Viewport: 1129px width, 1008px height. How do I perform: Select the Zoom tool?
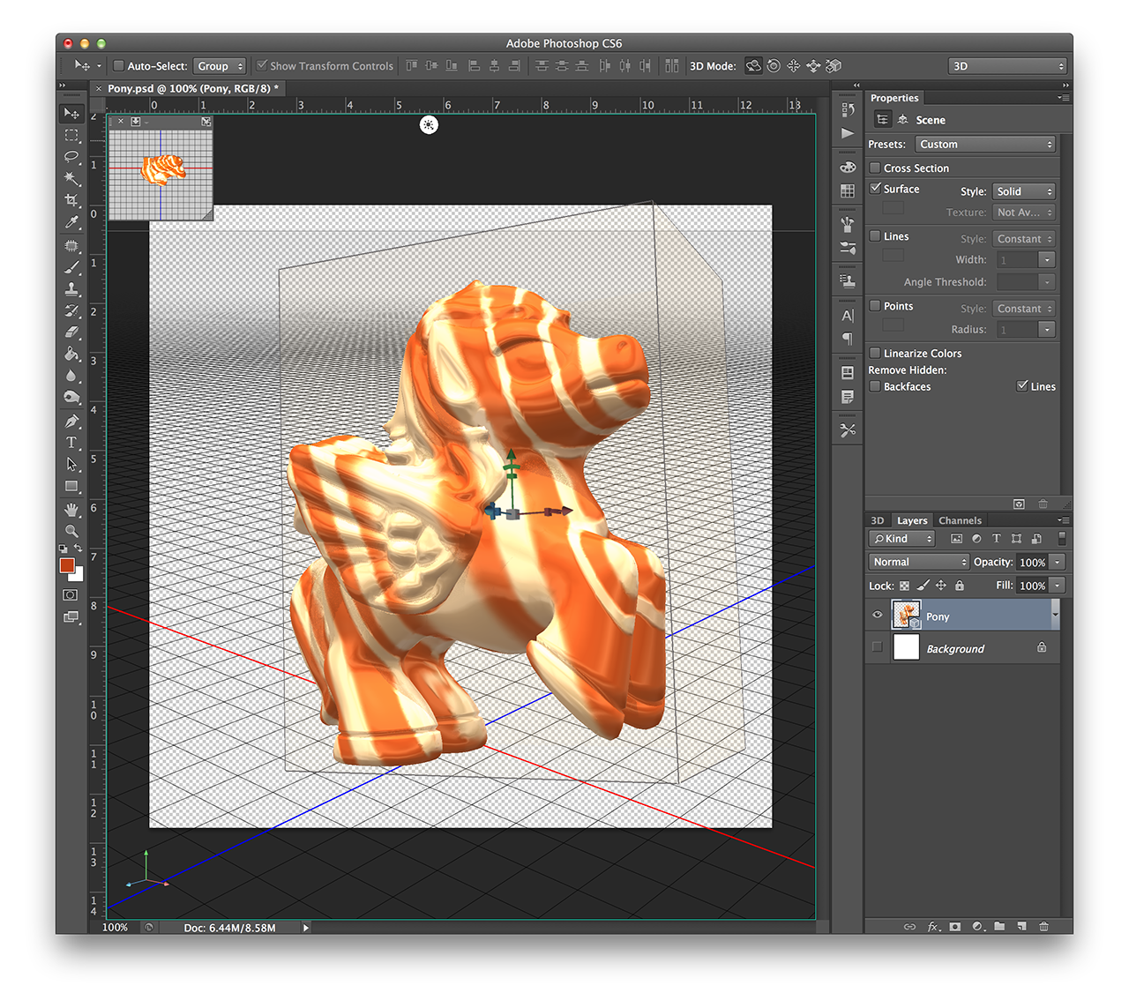tap(71, 531)
